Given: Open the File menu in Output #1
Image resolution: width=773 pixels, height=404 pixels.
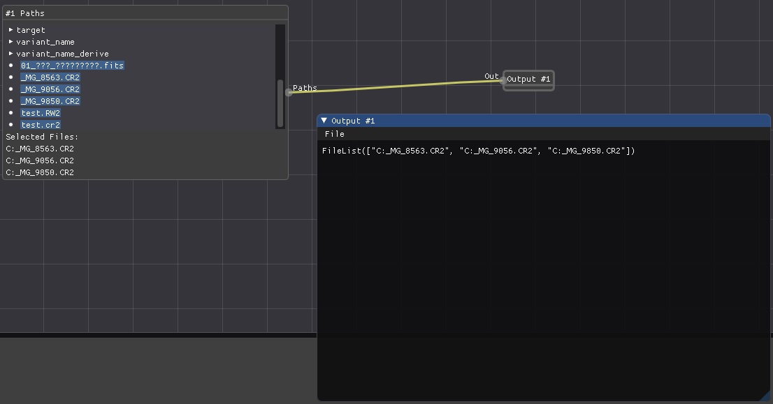Looking at the screenshot, I should [x=335, y=134].
